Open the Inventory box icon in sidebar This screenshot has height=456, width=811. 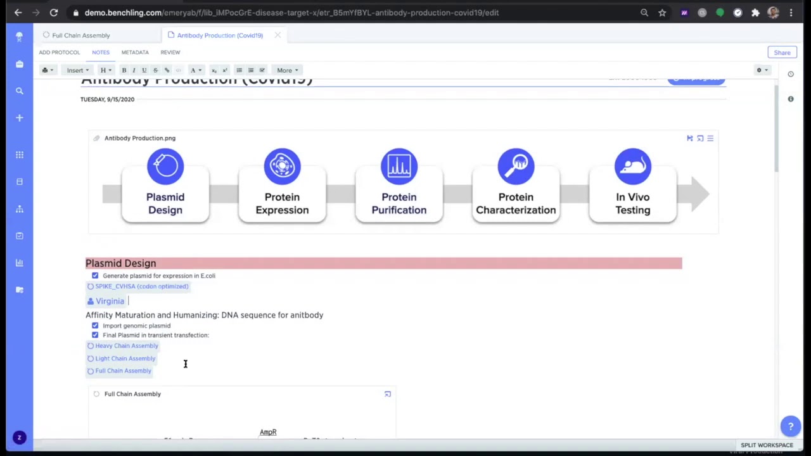coord(19,182)
